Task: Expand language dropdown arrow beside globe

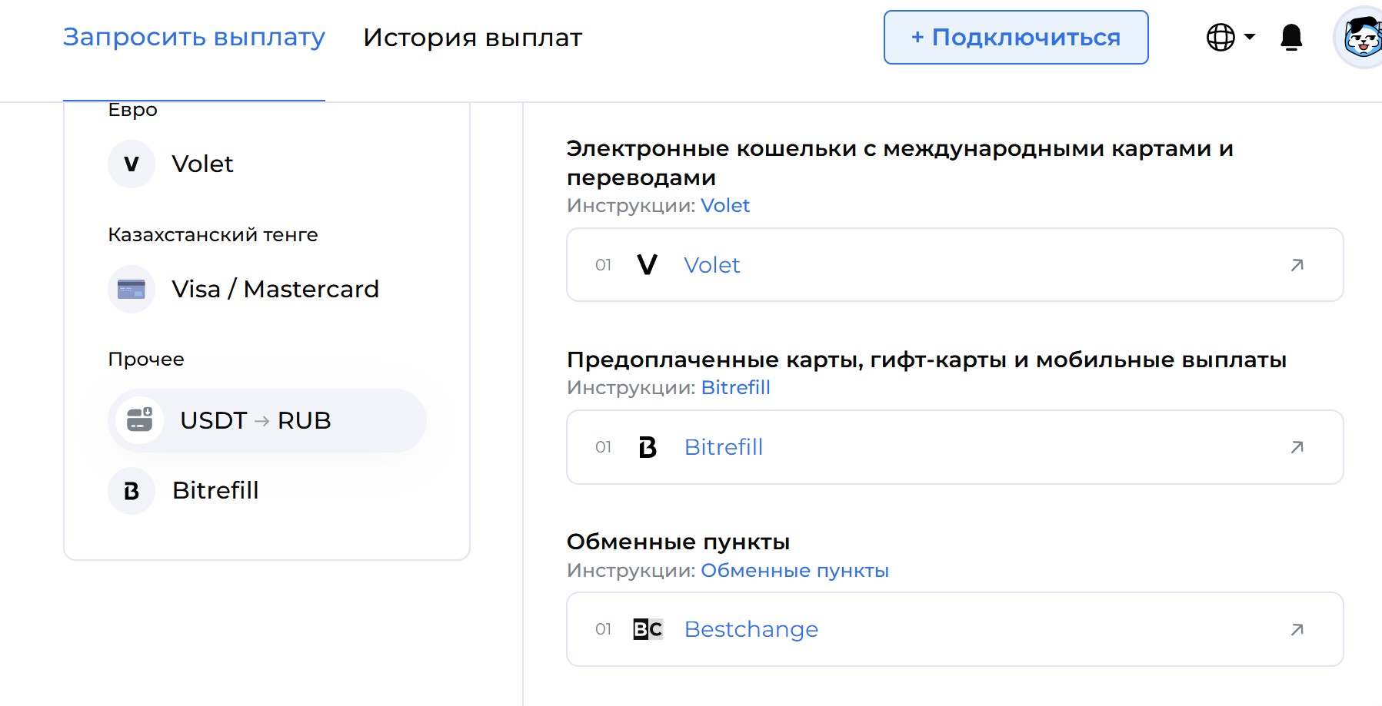Action: [x=1250, y=36]
